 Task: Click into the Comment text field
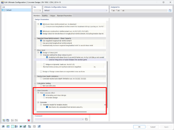58,119
